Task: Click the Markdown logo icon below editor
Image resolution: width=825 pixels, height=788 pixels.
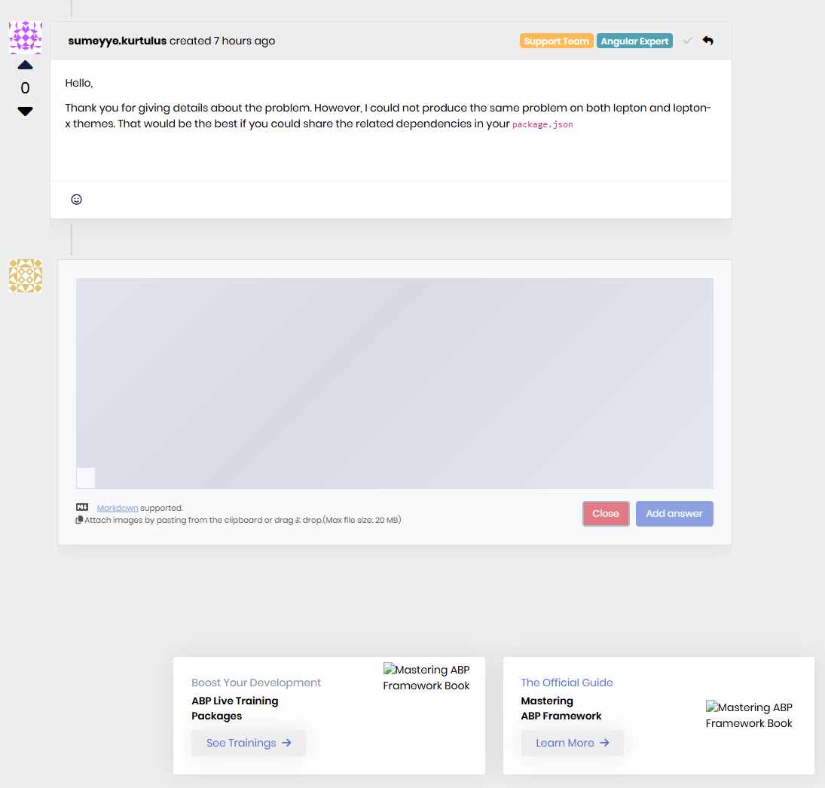Action: click(82, 508)
